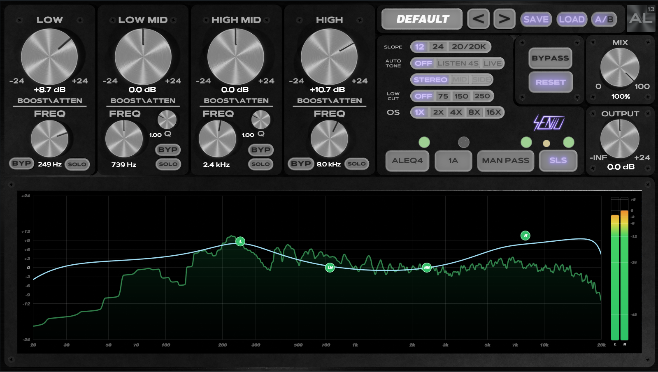Switch processing to SIDE mode
The height and width of the screenshot is (372, 658).
[x=481, y=80]
